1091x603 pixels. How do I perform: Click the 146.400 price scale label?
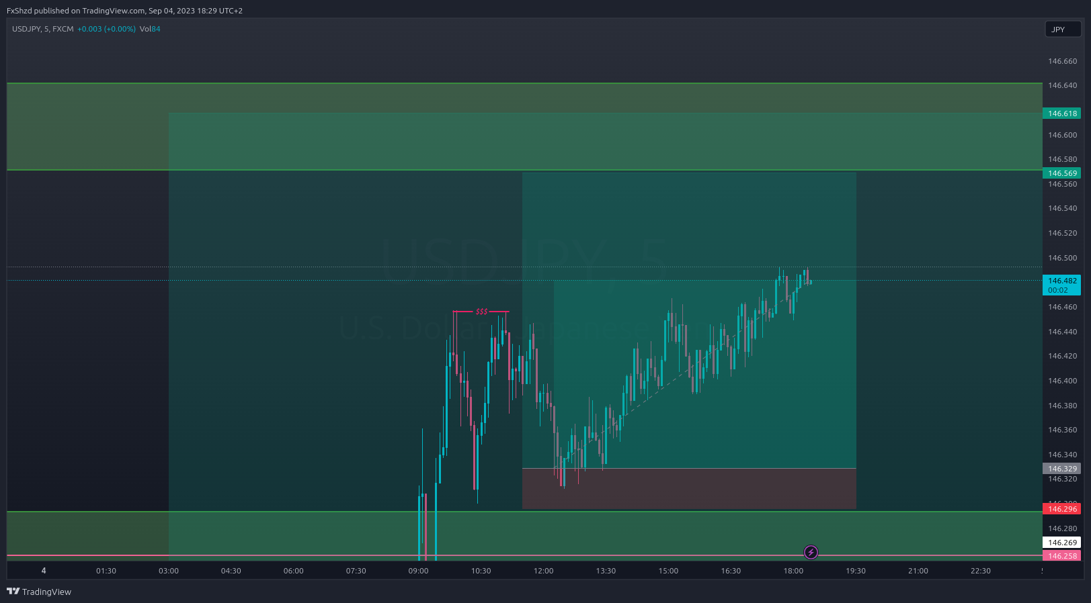(1062, 381)
